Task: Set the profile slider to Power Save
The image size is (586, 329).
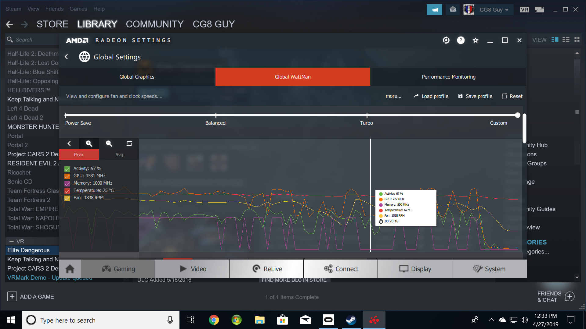Action: (66, 115)
